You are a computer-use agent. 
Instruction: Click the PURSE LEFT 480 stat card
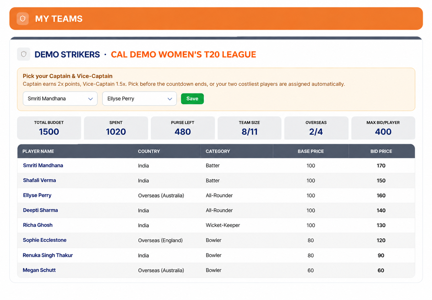click(183, 128)
